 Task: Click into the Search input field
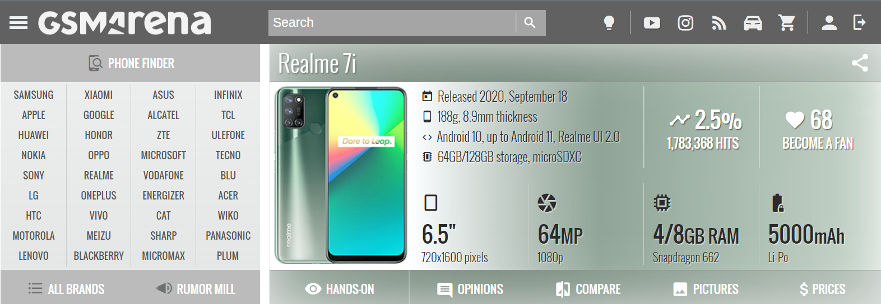click(x=392, y=22)
